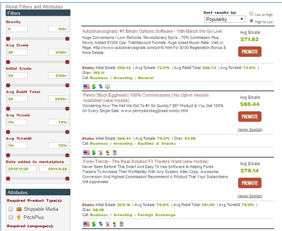
Task: Click start date field 2013-11-28
Action: pyautogui.click(x=22, y=169)
